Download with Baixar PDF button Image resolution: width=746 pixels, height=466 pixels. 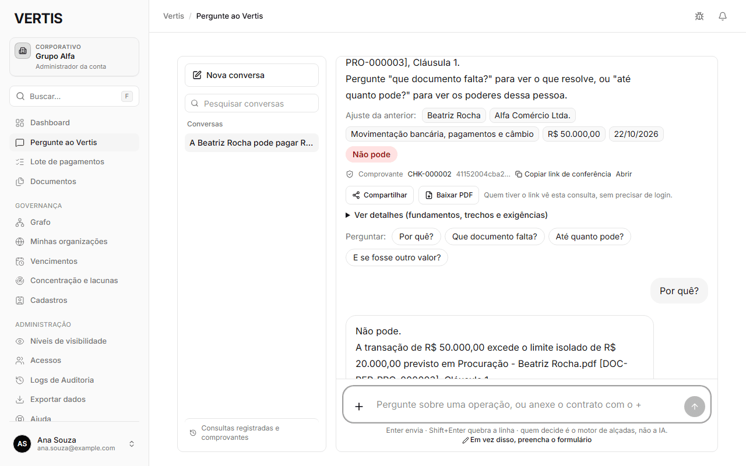point(449,195)
